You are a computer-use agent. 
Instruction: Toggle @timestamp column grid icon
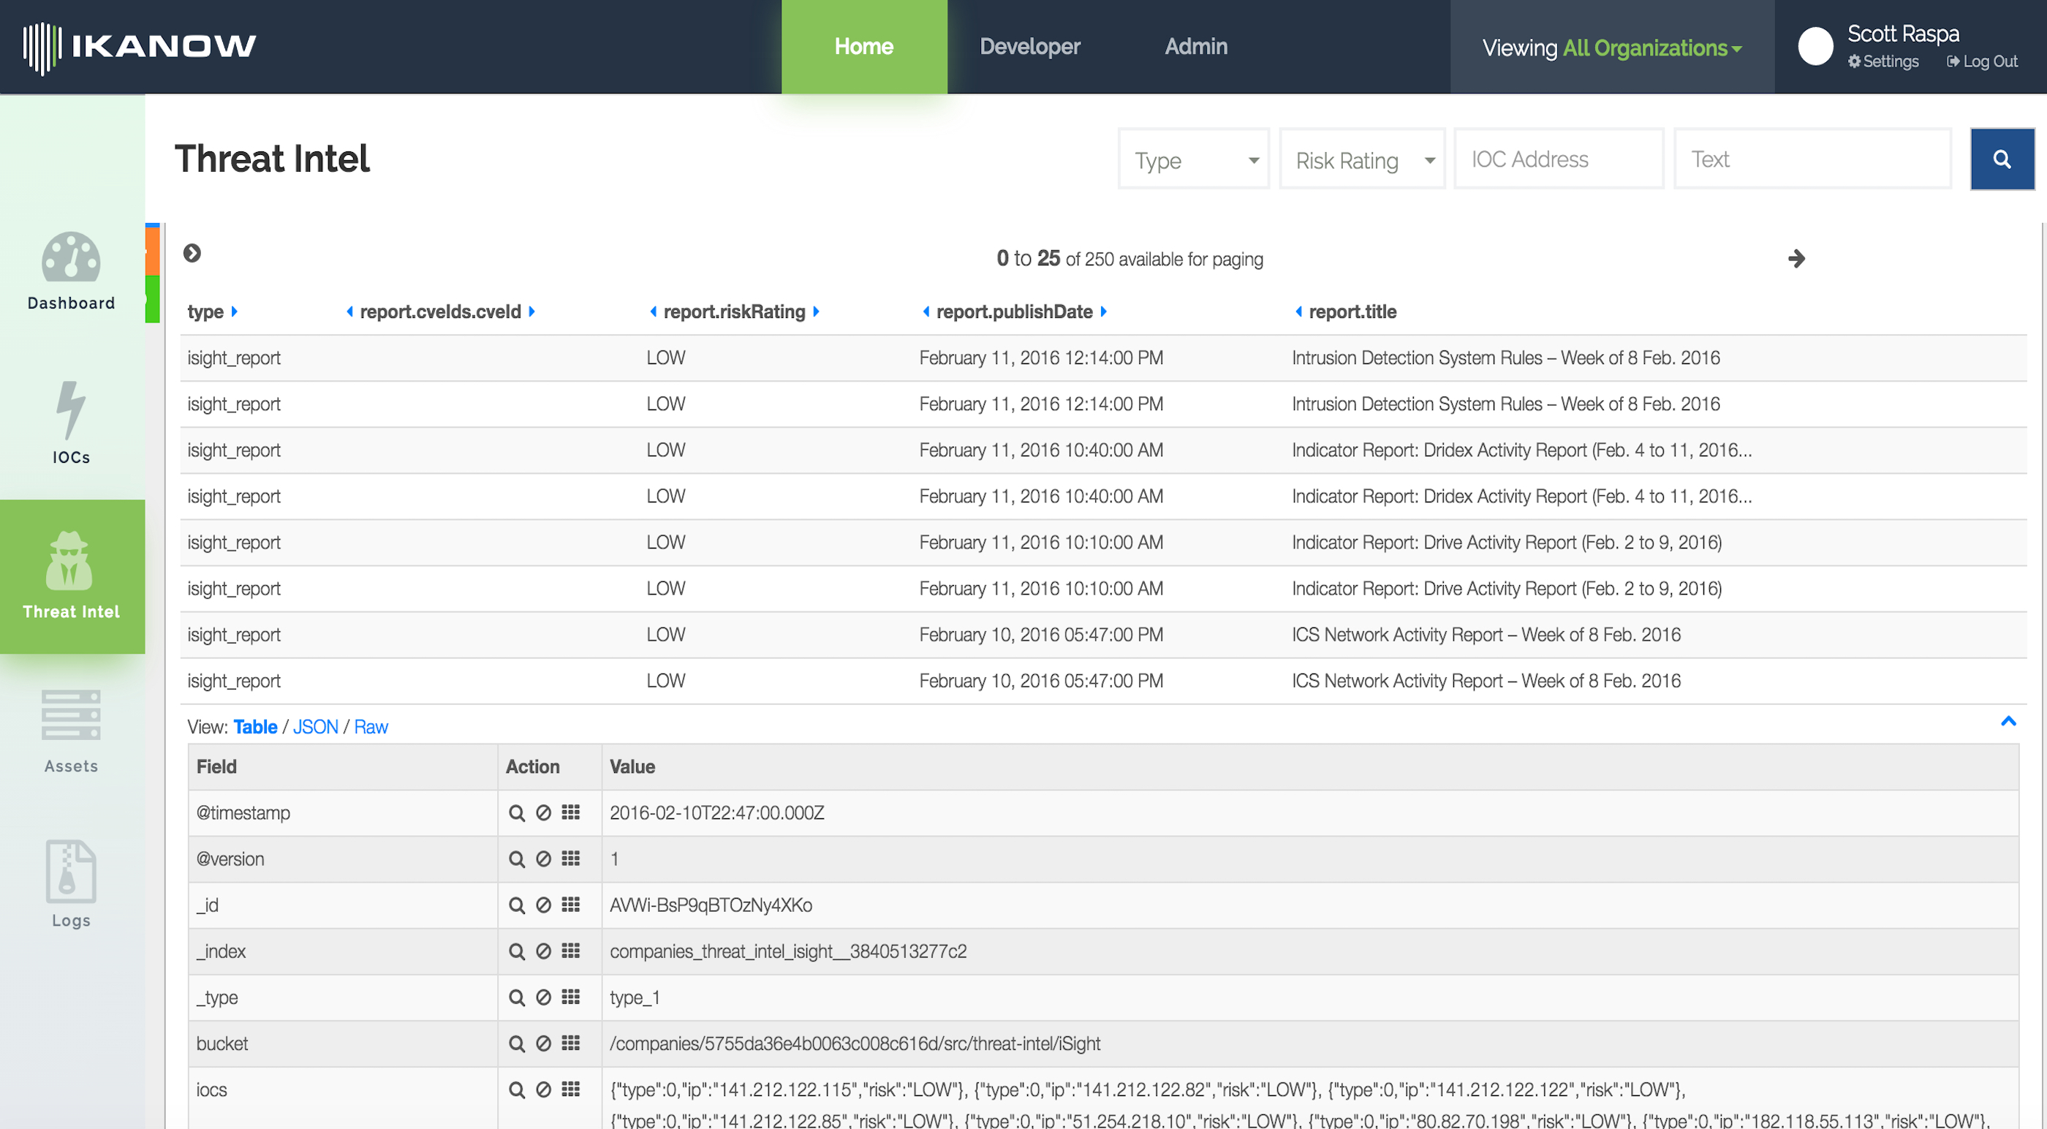point(570,812)
